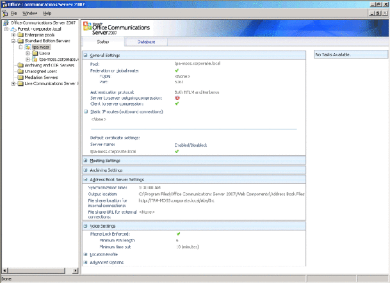Expand the Meeting Settings section
This screenshot has width=390, height=283.
pos(86,161)
